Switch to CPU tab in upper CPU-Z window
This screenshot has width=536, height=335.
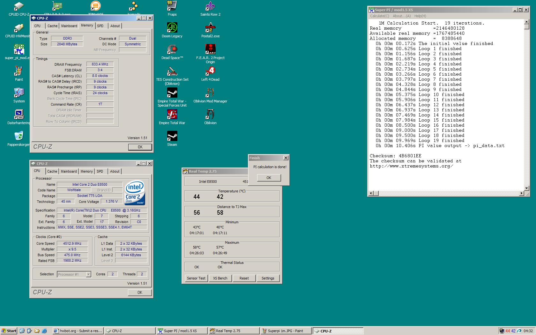[37, 26]
